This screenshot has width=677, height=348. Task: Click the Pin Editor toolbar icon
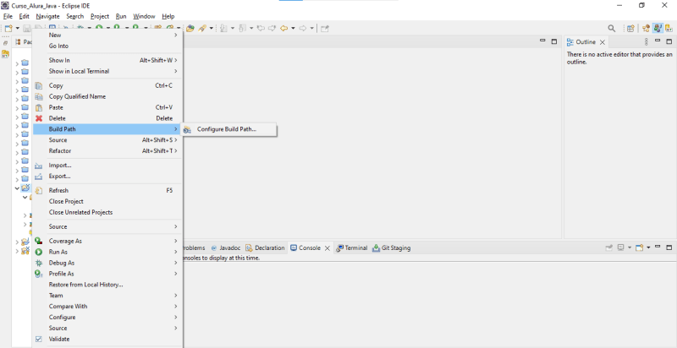325,28
